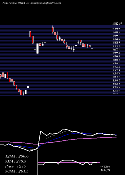Click the highest candlestick at the chart peak
The height and width of the screenshot is (175, 125).
(x=53, y=29)
